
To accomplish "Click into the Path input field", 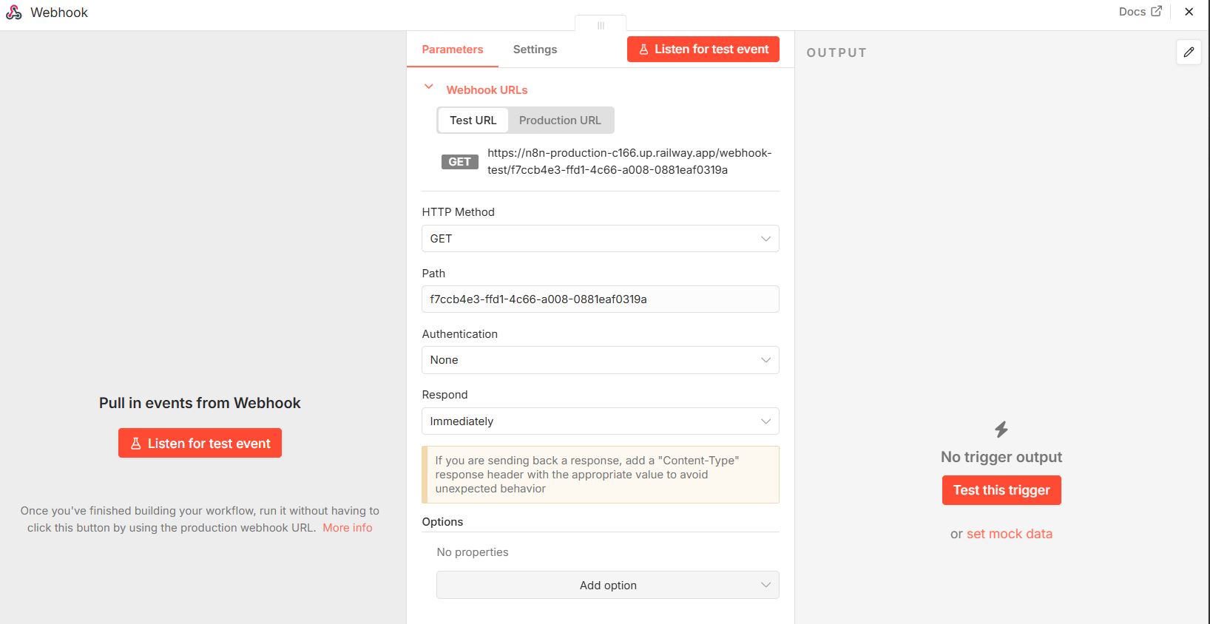I will [x=600, y=299].
